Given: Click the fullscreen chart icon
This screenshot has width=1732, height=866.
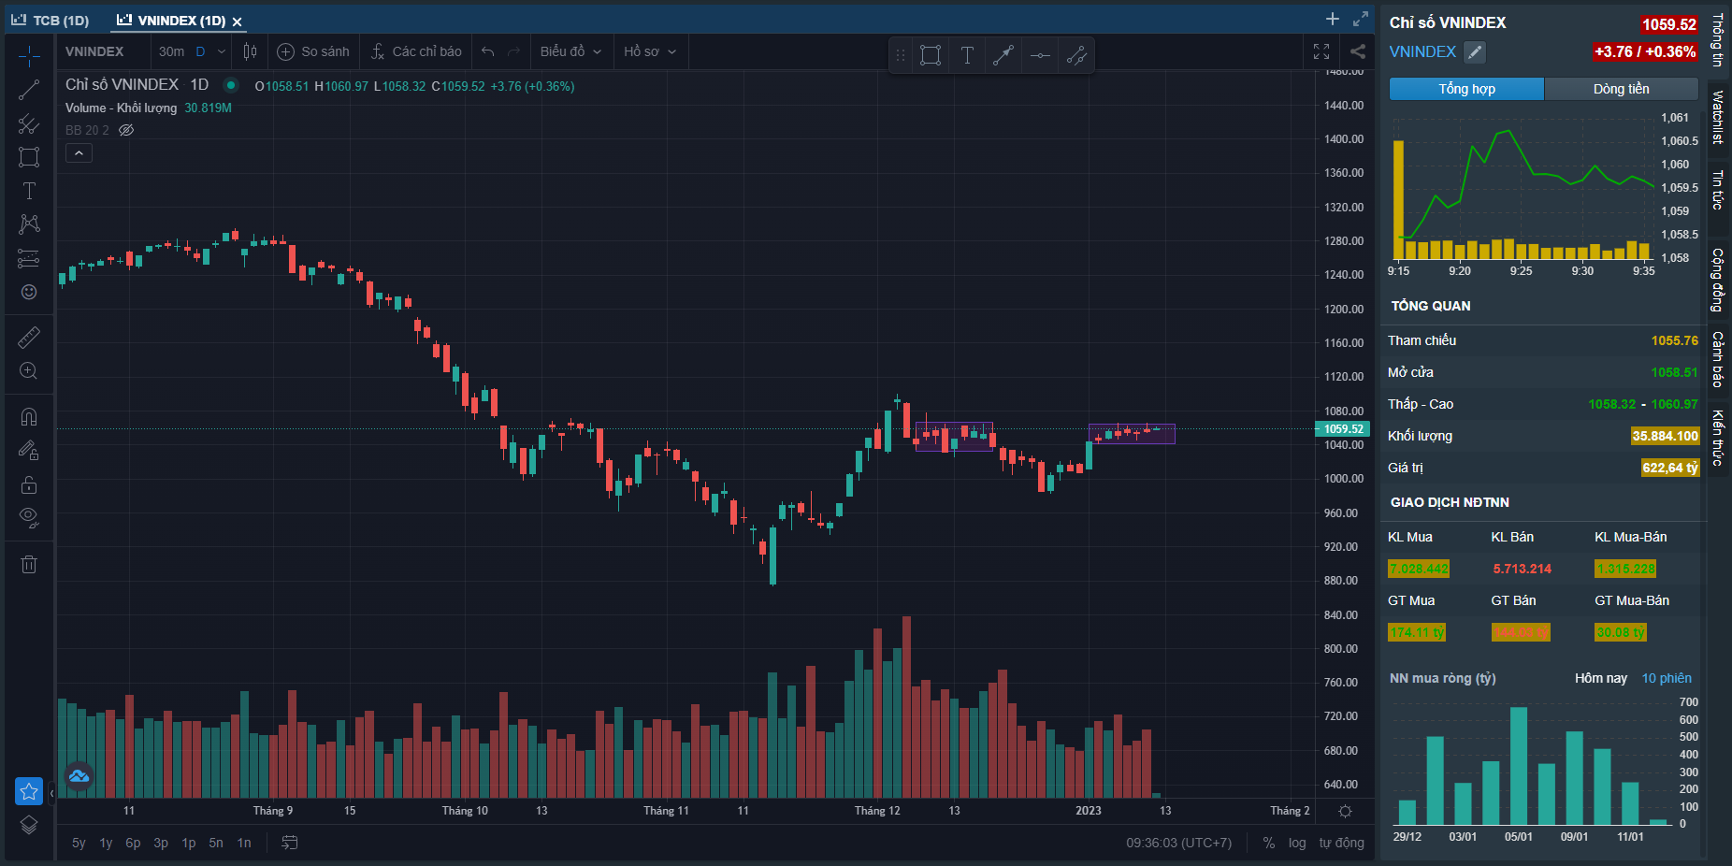Looking at the screenshot, I should pyautogui.click(x=1321, y=51).
